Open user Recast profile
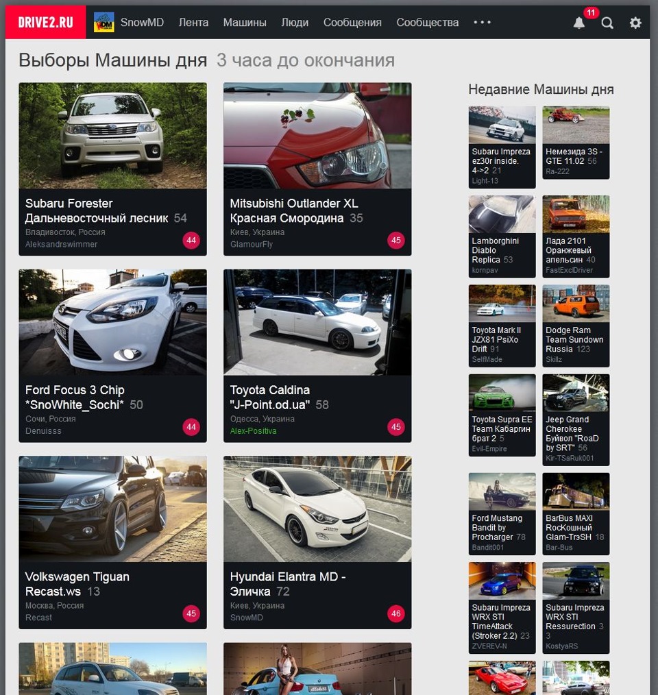658x695 pixels. click(38, 618)
